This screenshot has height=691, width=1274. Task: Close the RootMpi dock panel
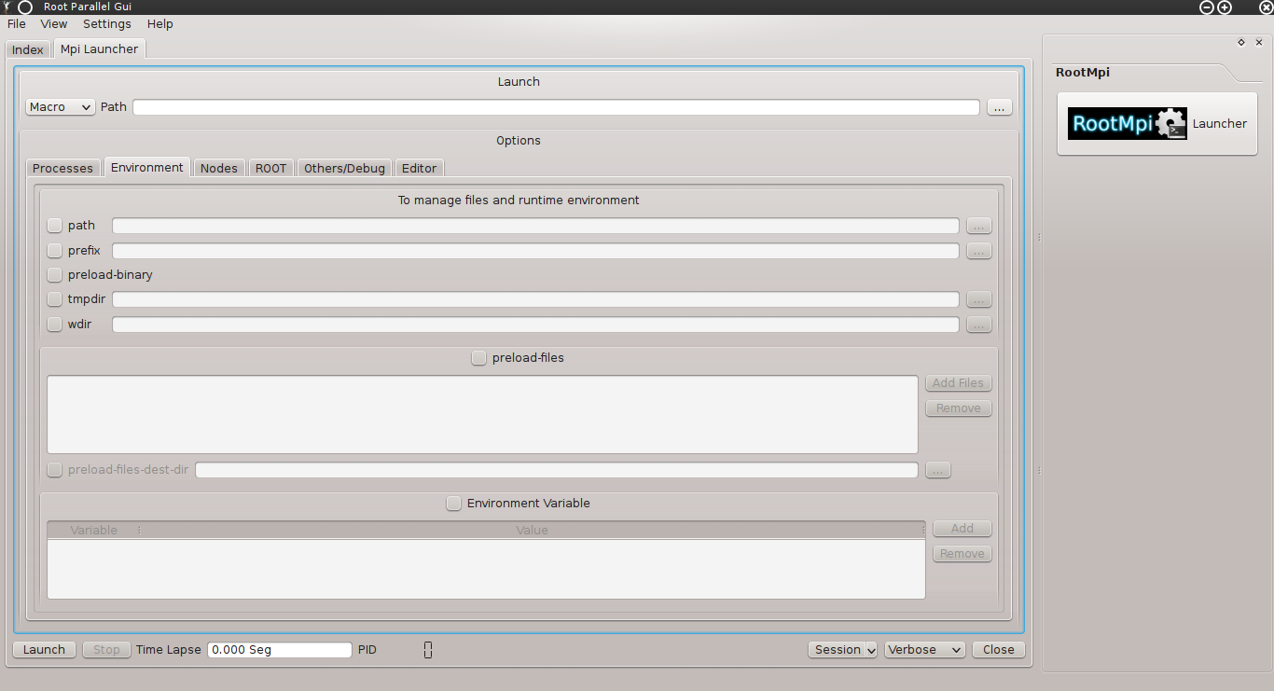point(1259,42)
